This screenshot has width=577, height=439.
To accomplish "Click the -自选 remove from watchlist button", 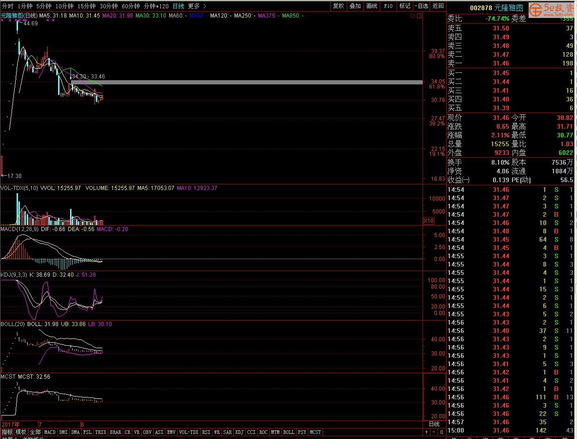I will click(421, 6).
